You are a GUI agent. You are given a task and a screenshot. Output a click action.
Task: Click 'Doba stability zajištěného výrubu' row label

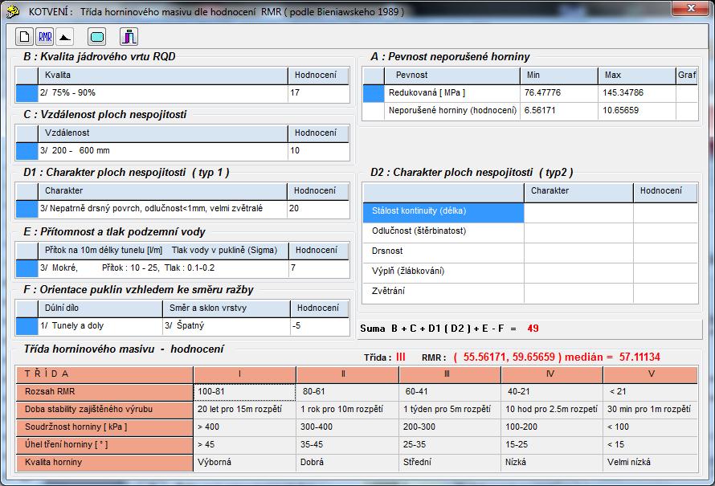click(x=104, y=410)
